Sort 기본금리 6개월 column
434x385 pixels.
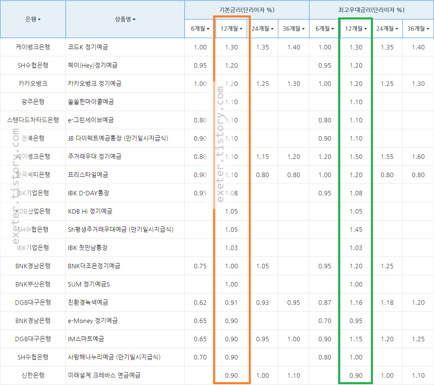[200, 28]
